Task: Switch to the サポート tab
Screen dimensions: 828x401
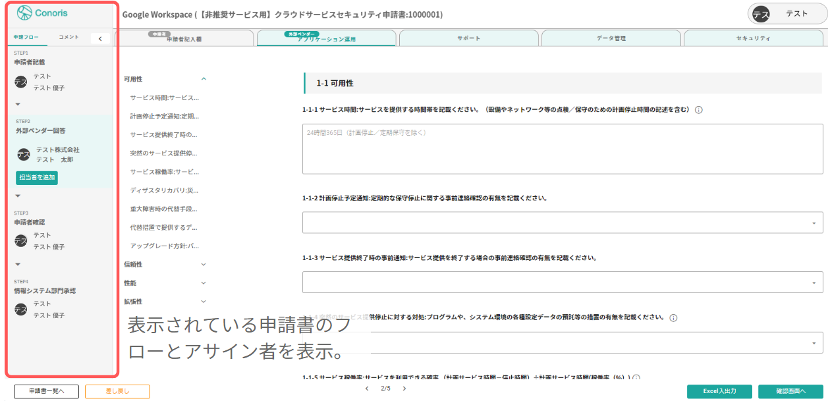Action: coord(469,38)
